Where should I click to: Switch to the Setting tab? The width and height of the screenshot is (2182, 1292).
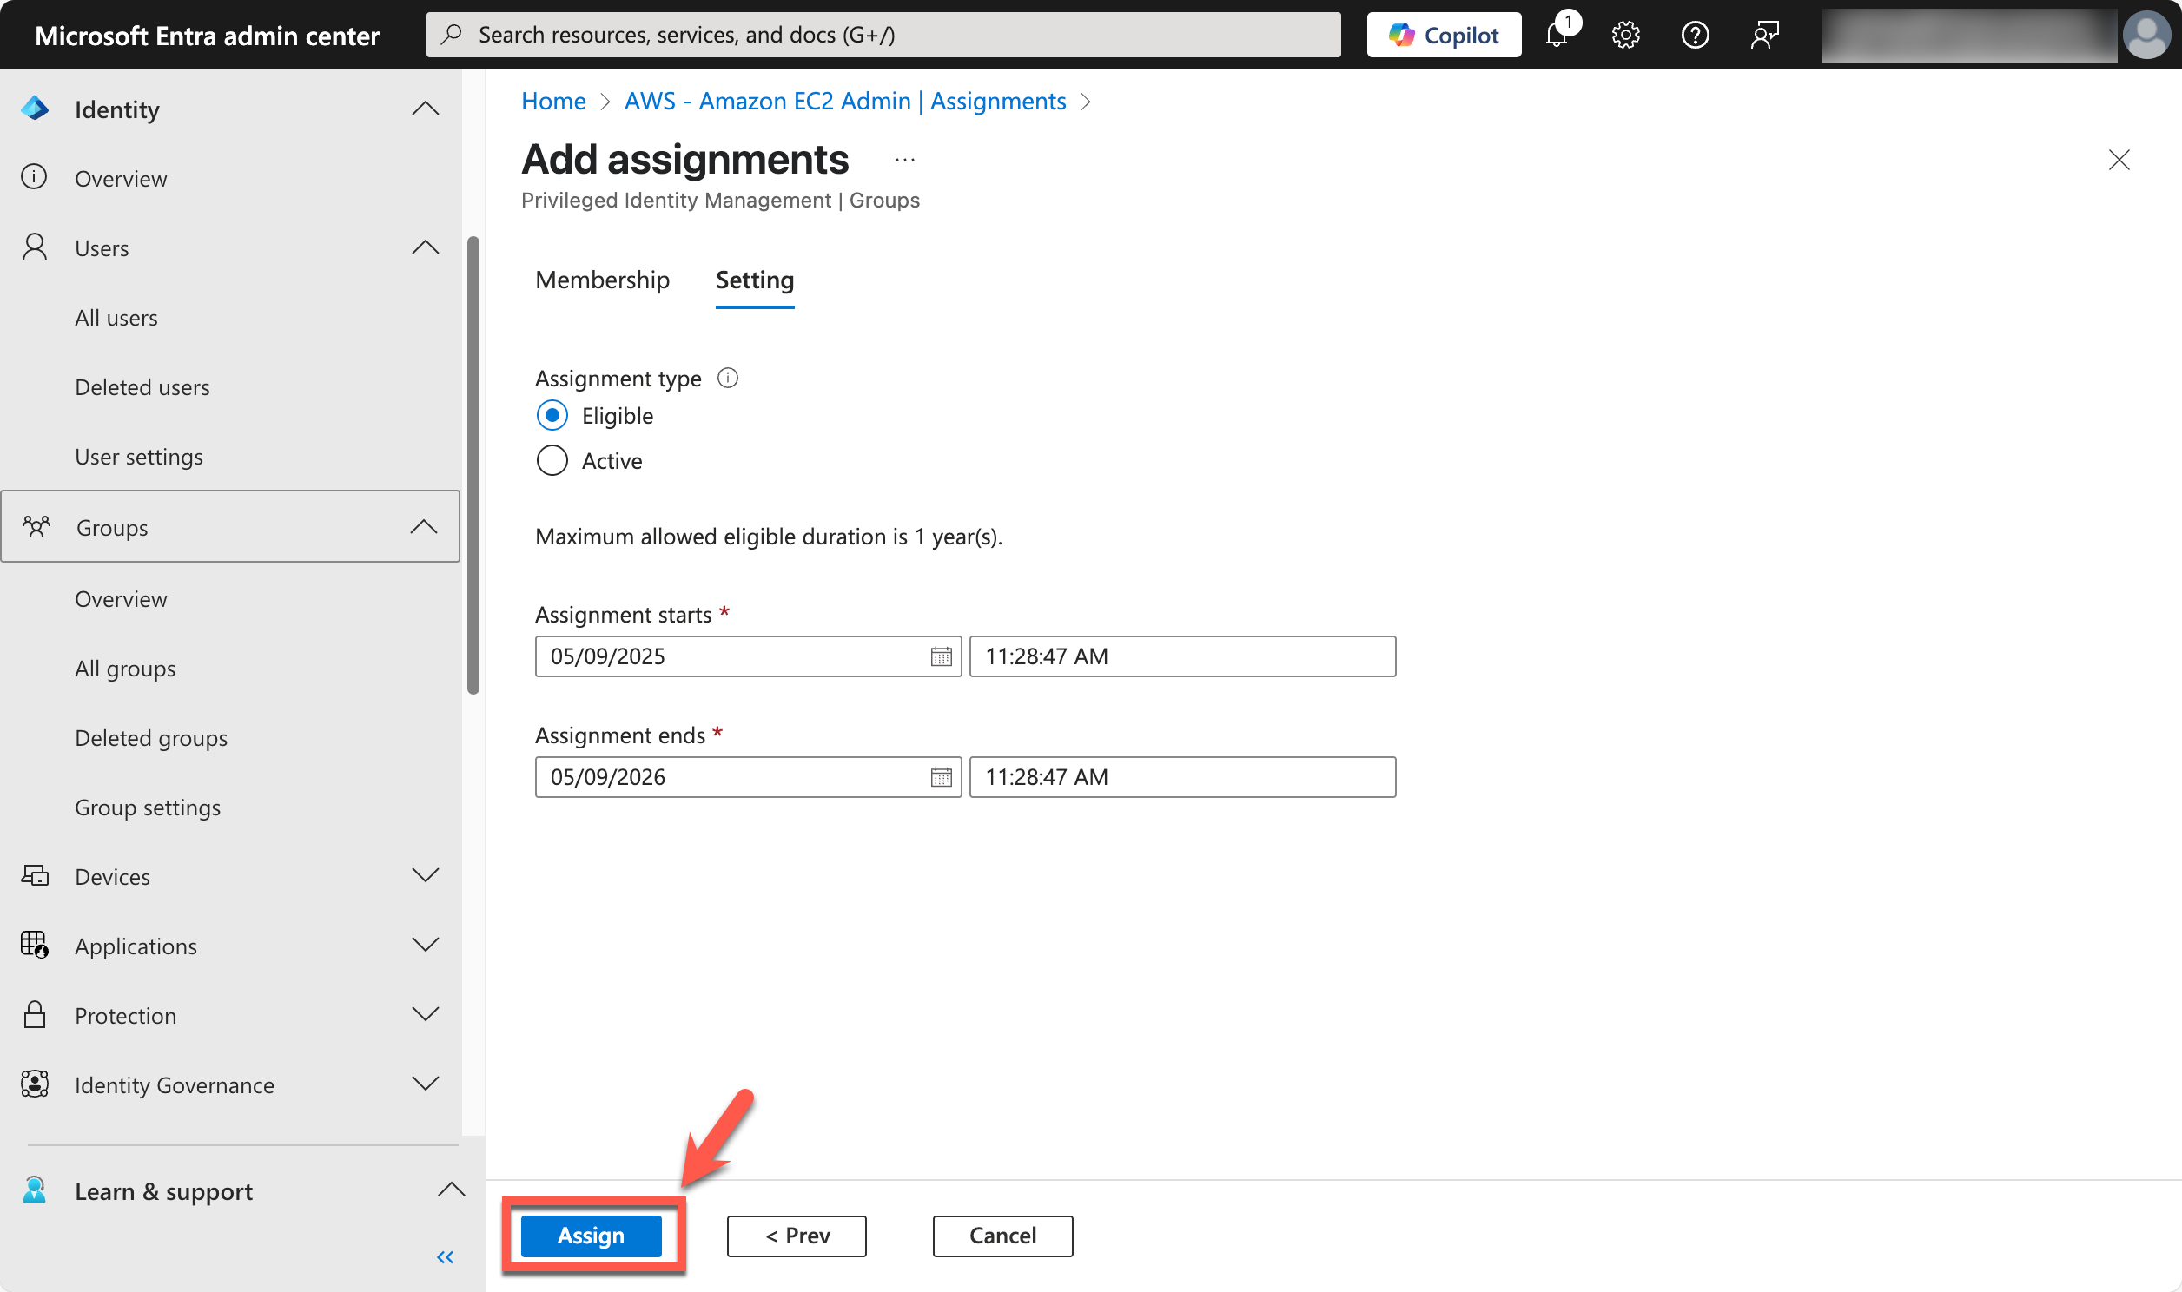[x=754, y=280]
